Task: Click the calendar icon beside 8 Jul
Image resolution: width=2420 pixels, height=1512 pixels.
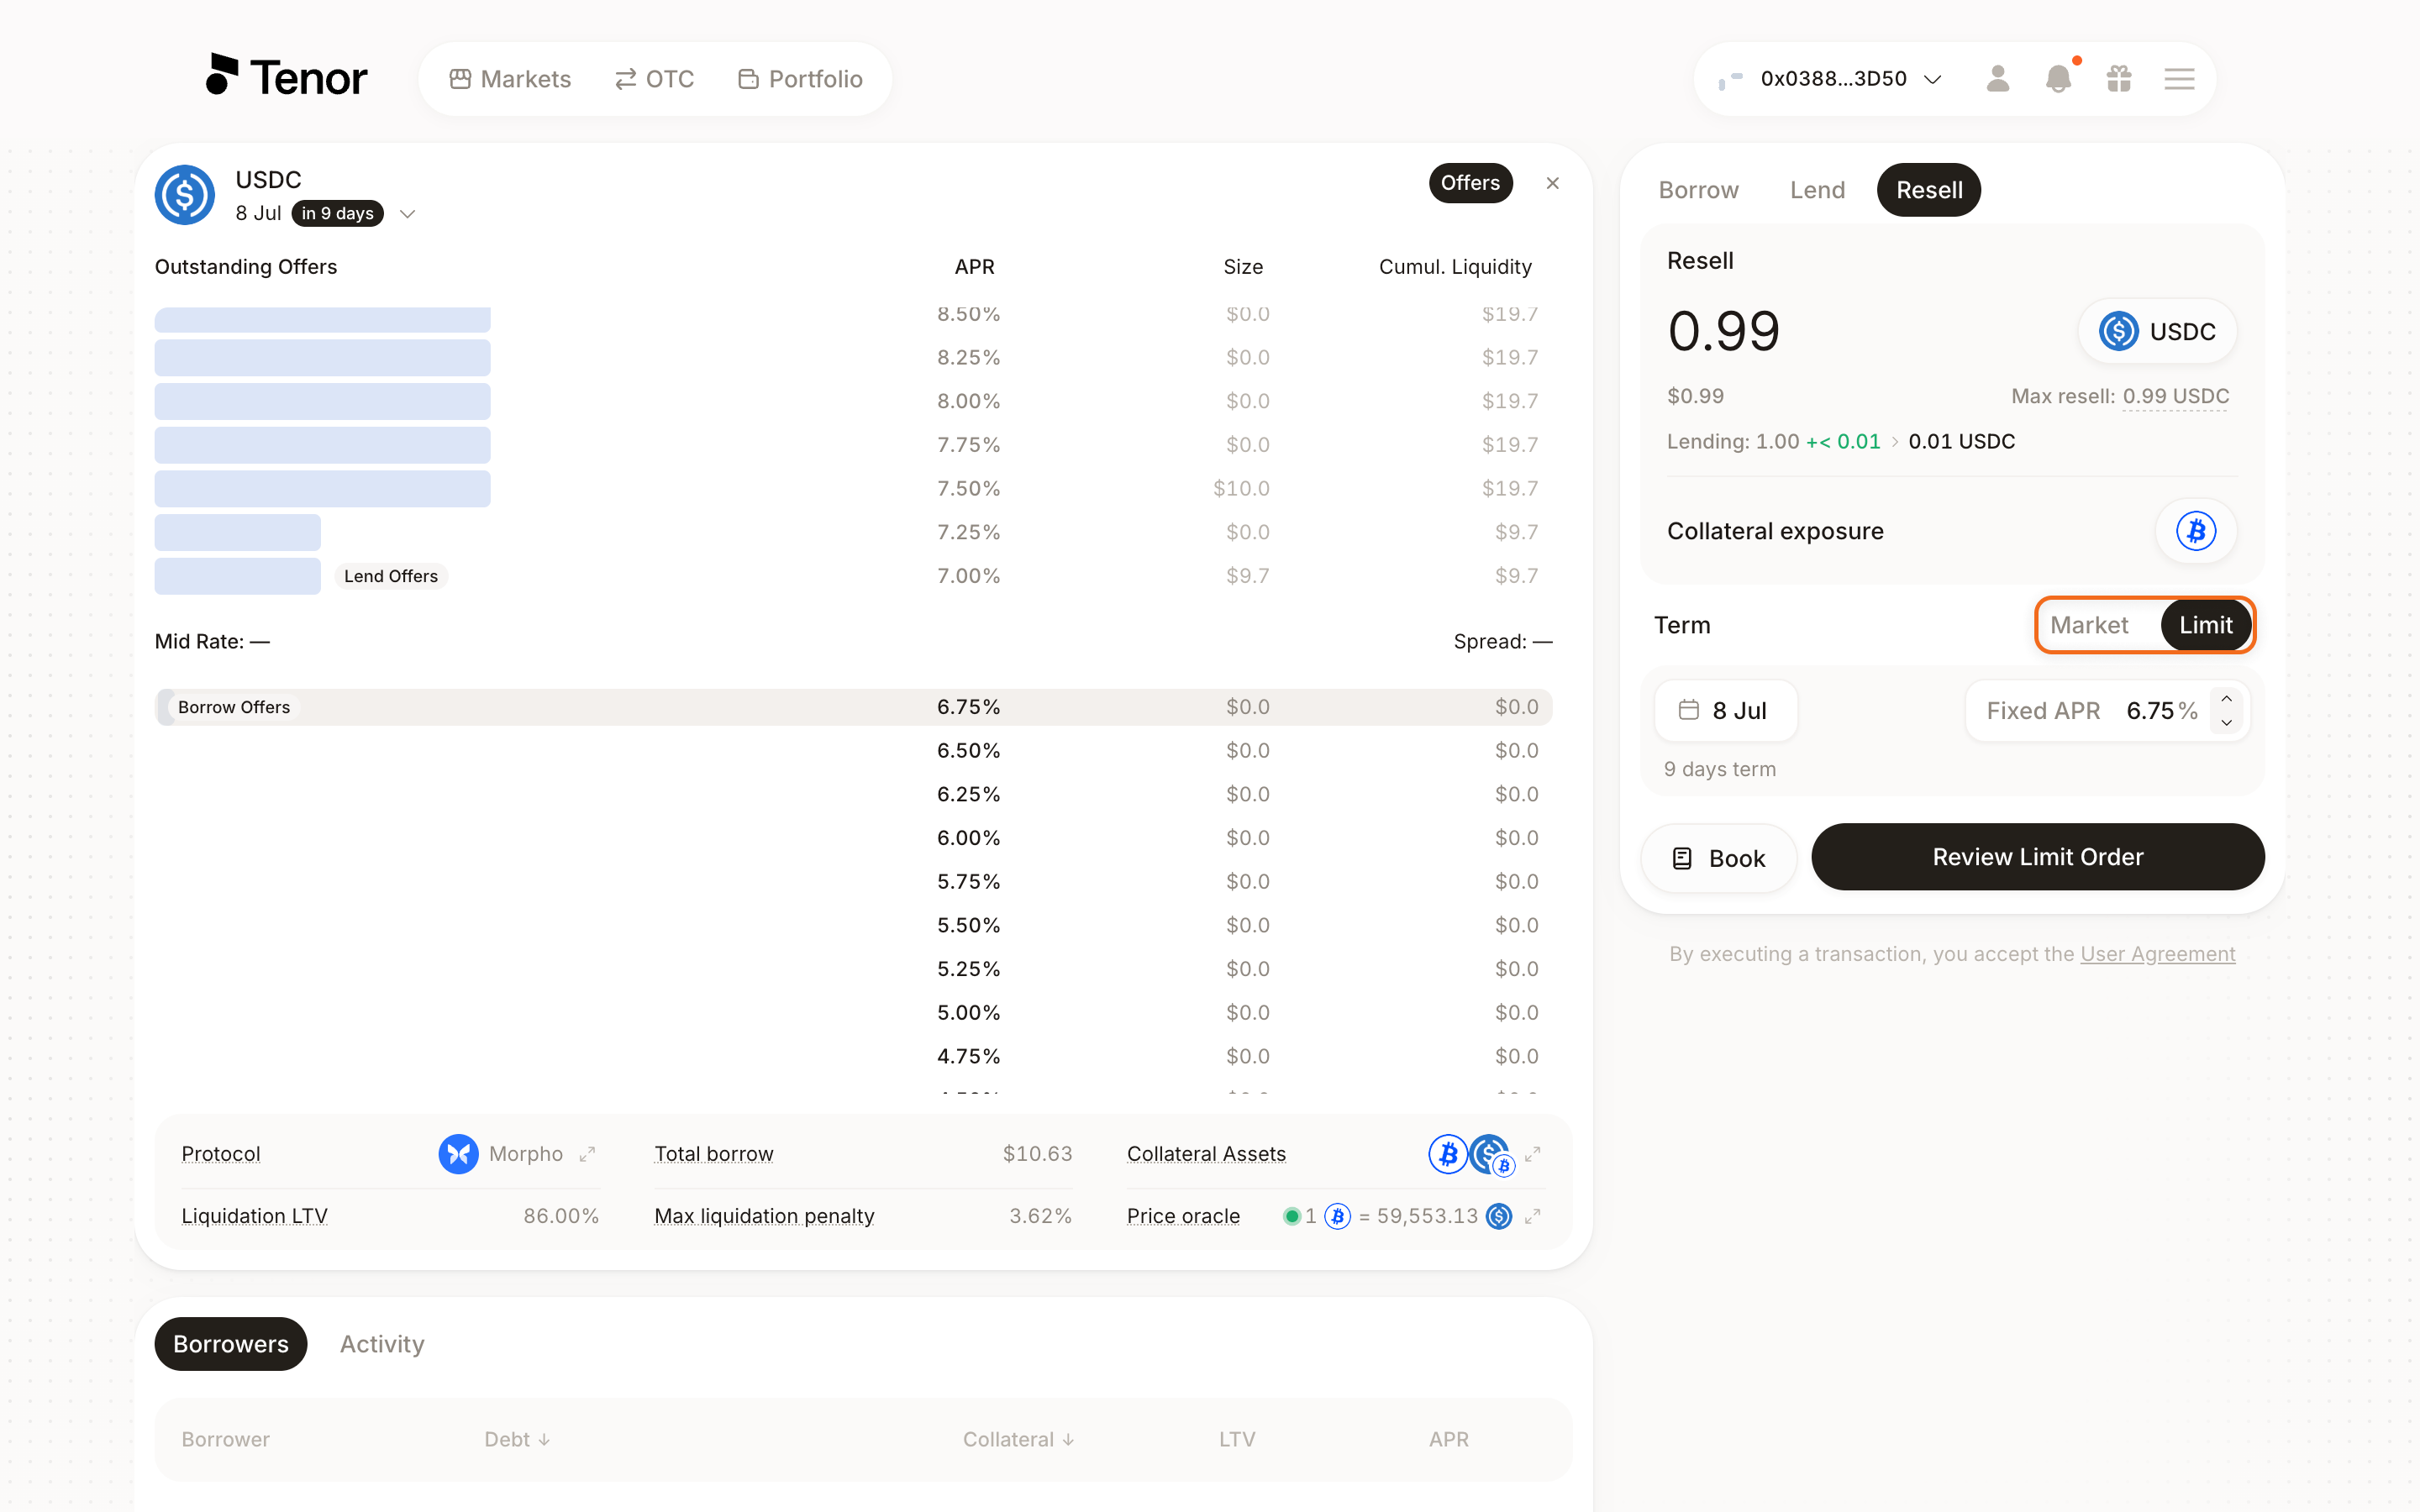Action: pyautogui.click(x=1689, y=710)
